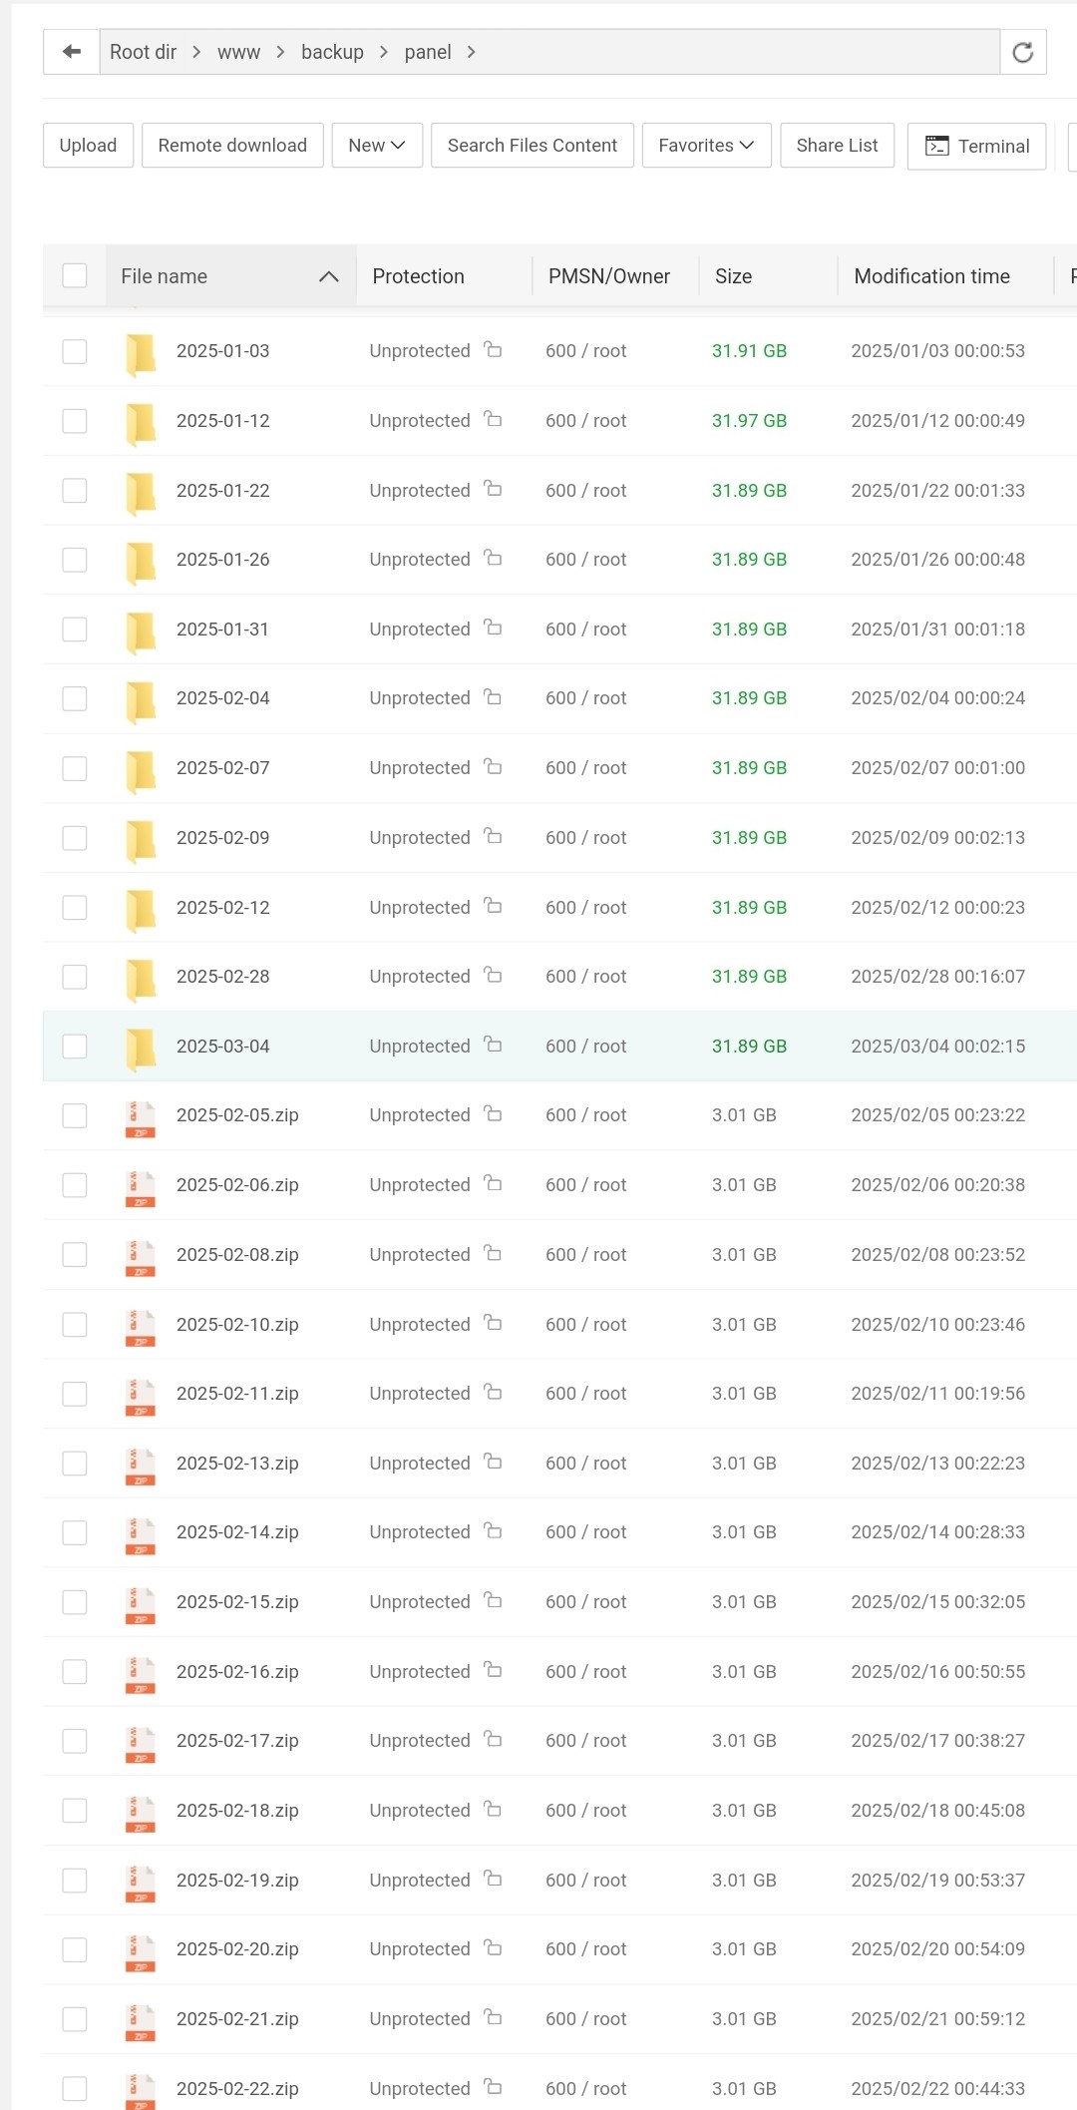1077x2110 pixels.
Task: Open the New dropdown menu
Action: (x=377, y=146)
